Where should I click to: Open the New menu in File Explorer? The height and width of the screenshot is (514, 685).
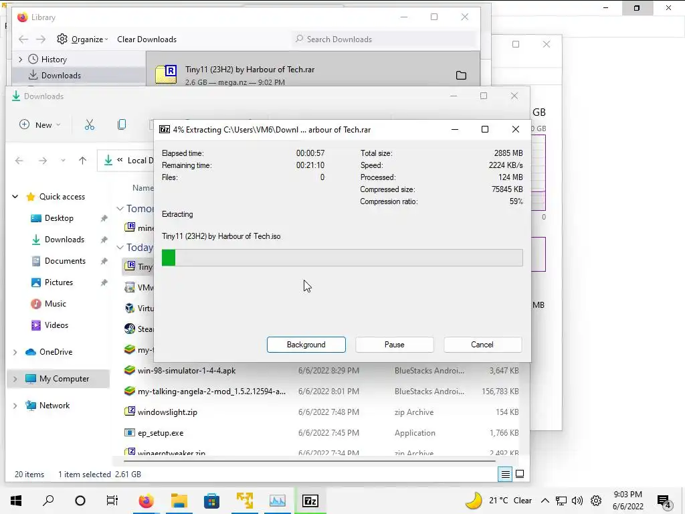(39, 125)
